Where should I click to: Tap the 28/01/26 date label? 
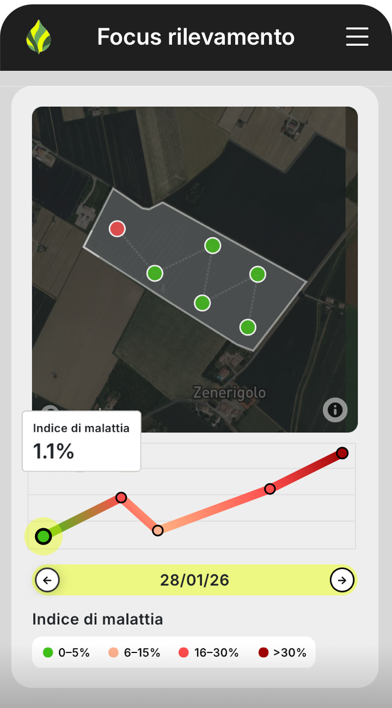(x=194, y=580)
